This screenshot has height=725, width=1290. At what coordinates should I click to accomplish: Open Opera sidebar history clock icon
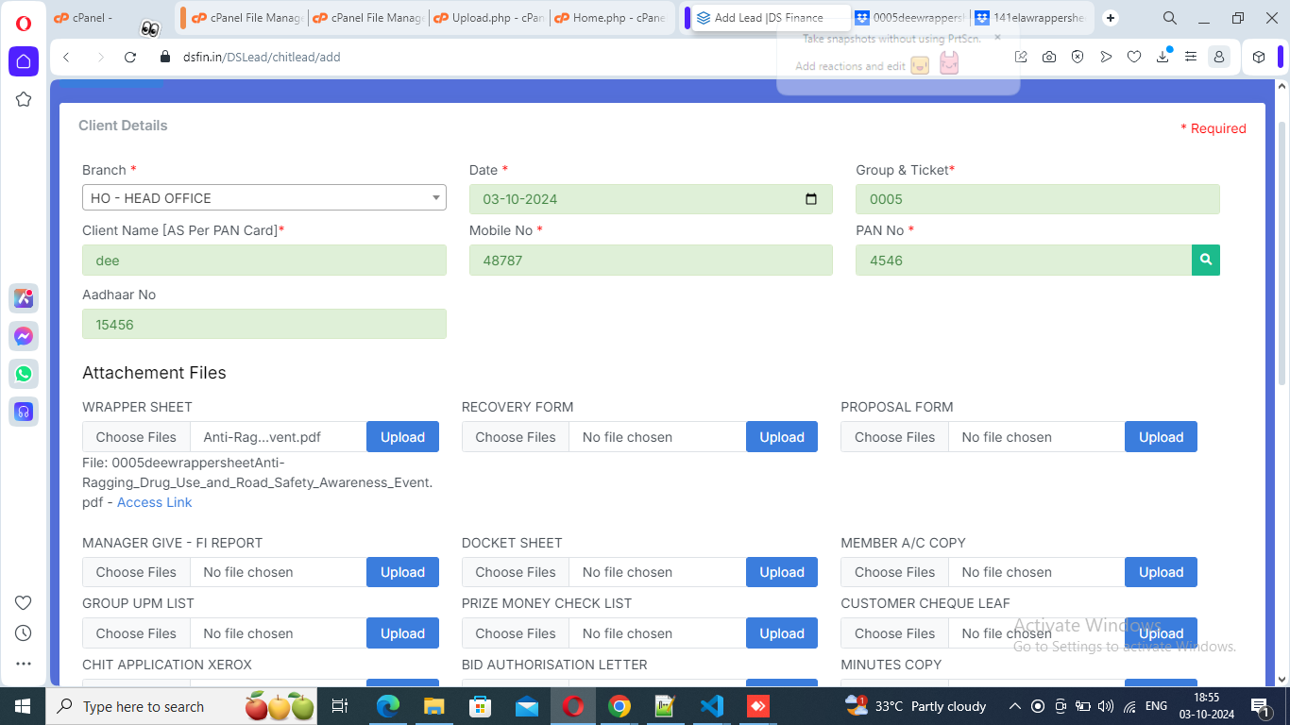[24, 633]
